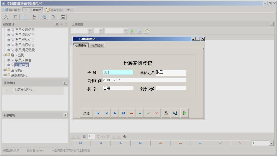Click the 增加 button in the dialog
This screenshot has width=277, height=156.
coord(86,113)
